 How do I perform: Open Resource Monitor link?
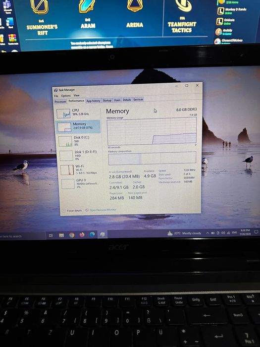(x=101, y=210)
